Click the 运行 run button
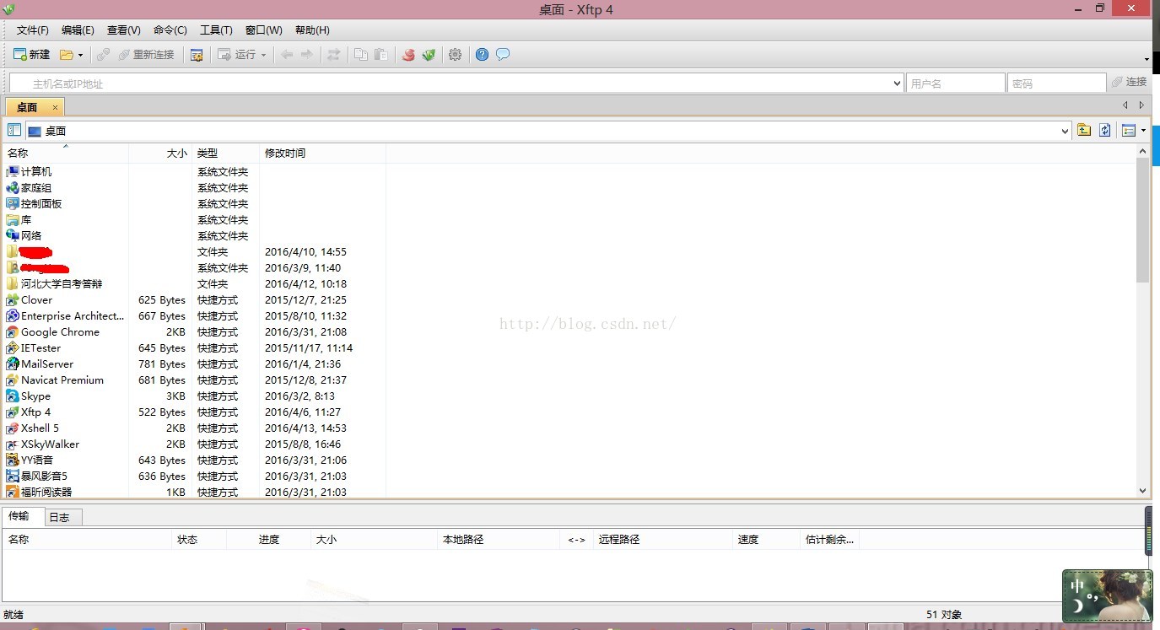 (237, 55)
